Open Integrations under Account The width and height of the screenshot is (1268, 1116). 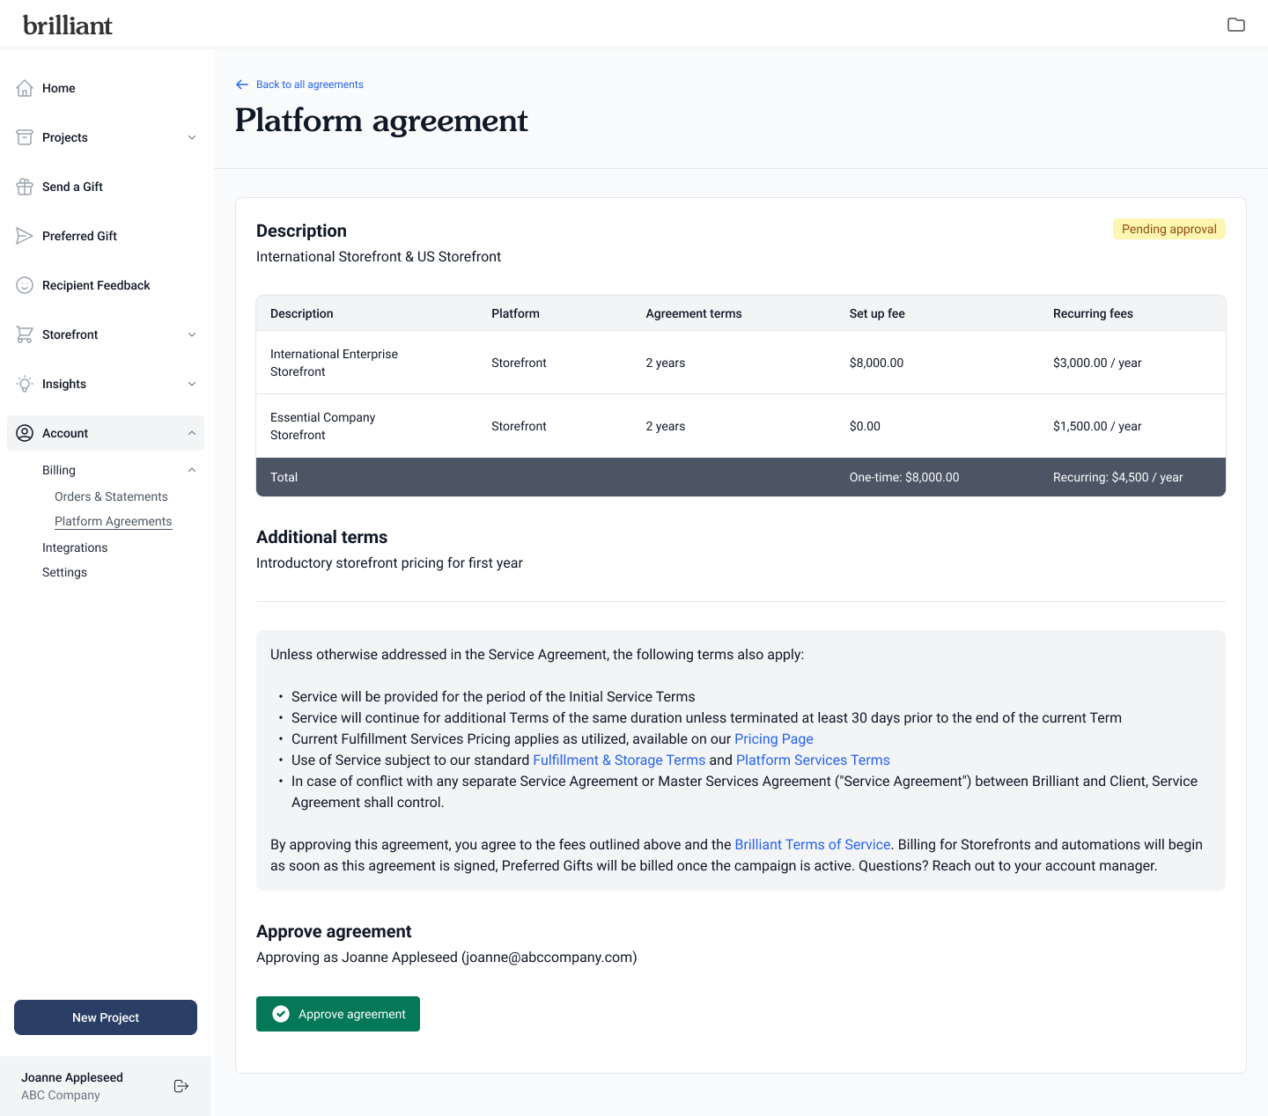click(x=75, y=547)
